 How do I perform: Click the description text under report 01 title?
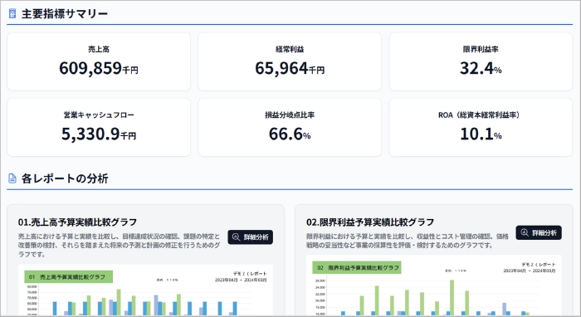coord(119,245)
